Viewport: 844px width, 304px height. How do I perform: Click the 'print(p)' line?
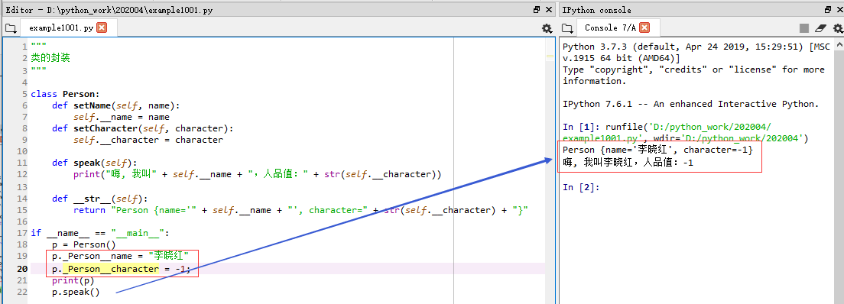tap(73, 280)
